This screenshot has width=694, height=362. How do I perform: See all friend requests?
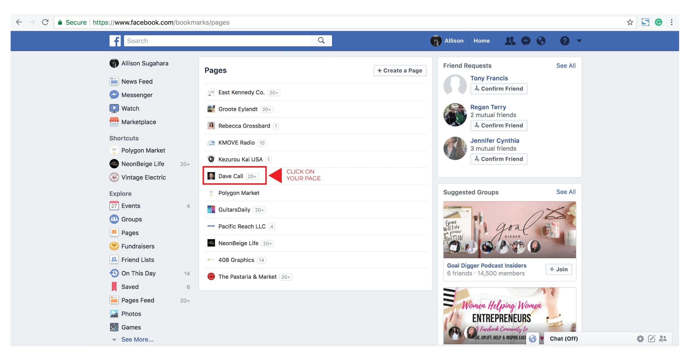tap(566, 66)
